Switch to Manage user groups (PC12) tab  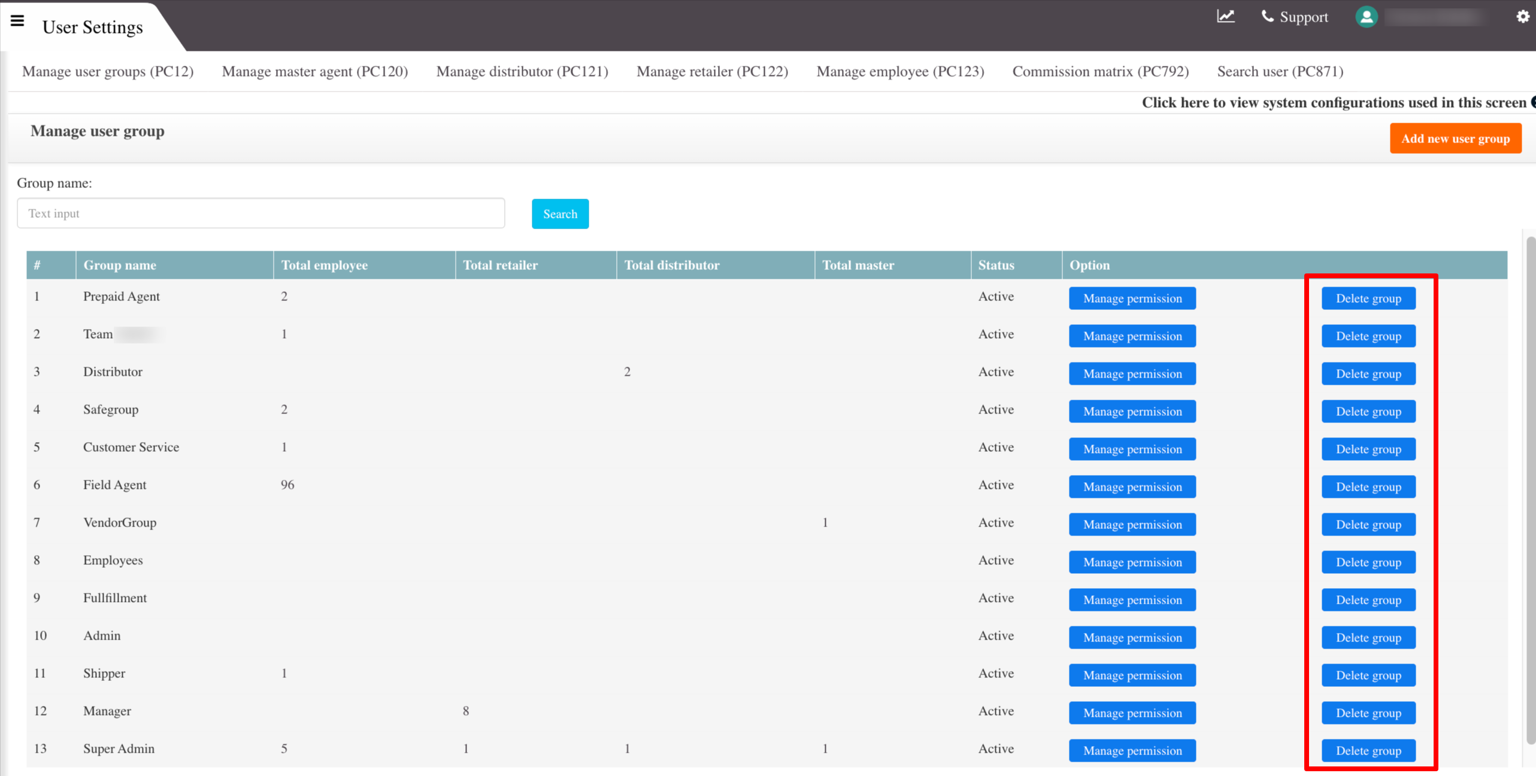click(x=108, y=71)
